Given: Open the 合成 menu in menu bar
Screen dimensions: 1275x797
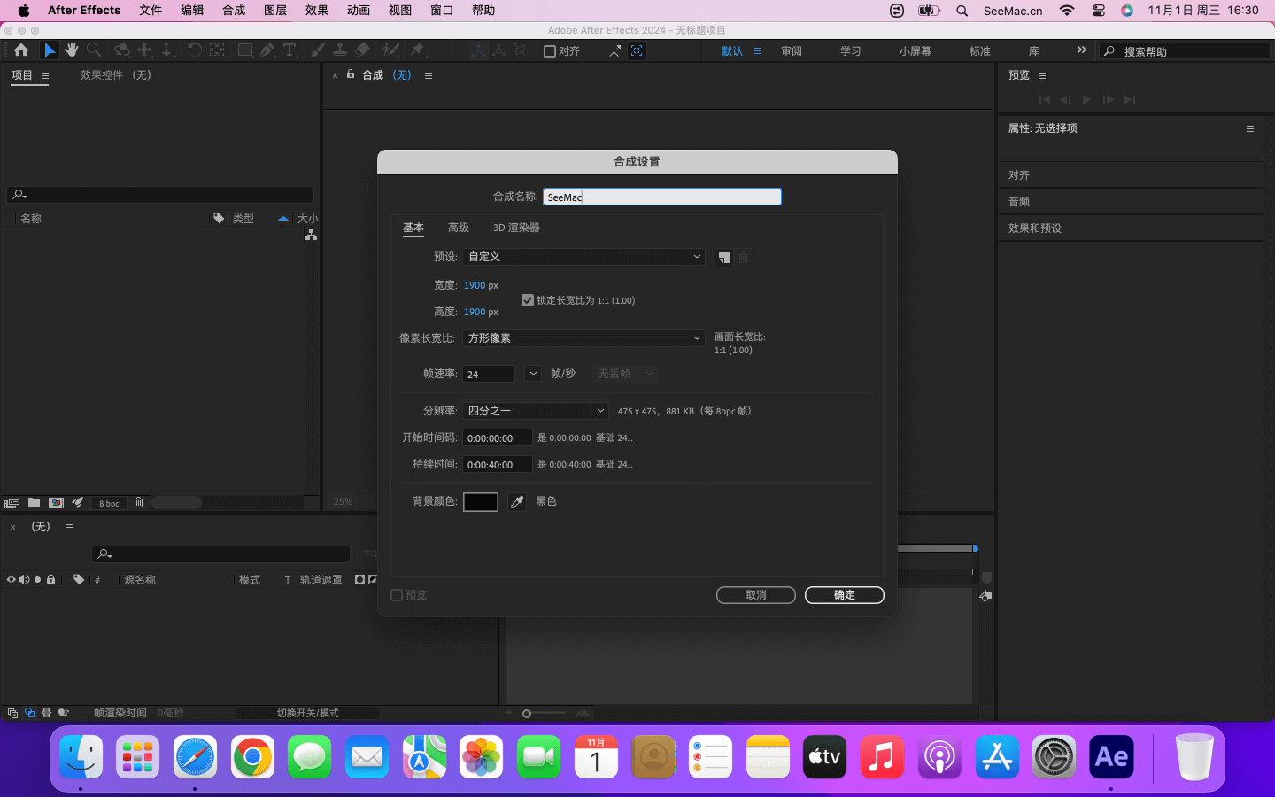Looking at the screenshot, I should pyautogui.click(x=234, y=11).
